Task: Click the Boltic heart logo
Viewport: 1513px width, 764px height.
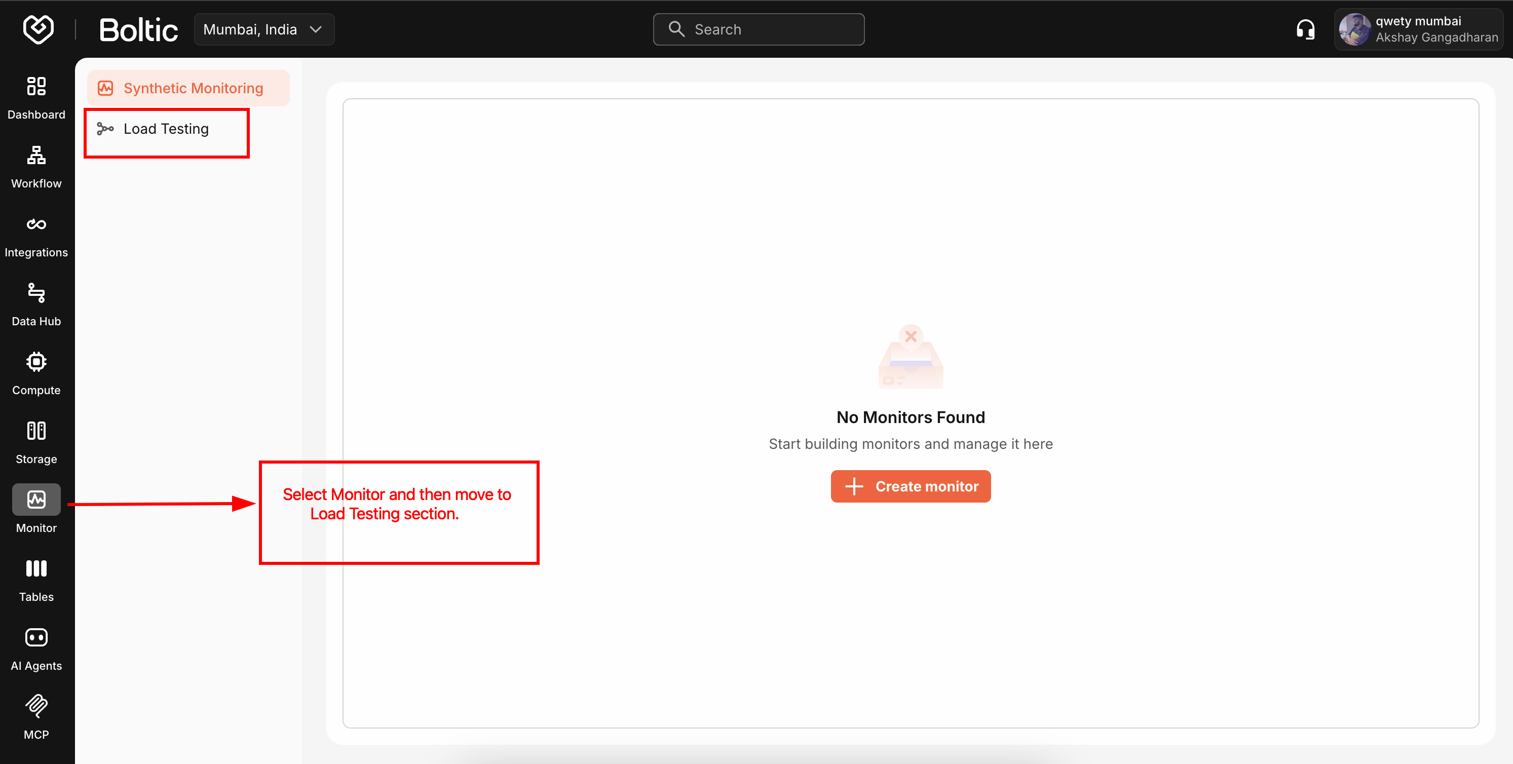Action: pos(37,29)
